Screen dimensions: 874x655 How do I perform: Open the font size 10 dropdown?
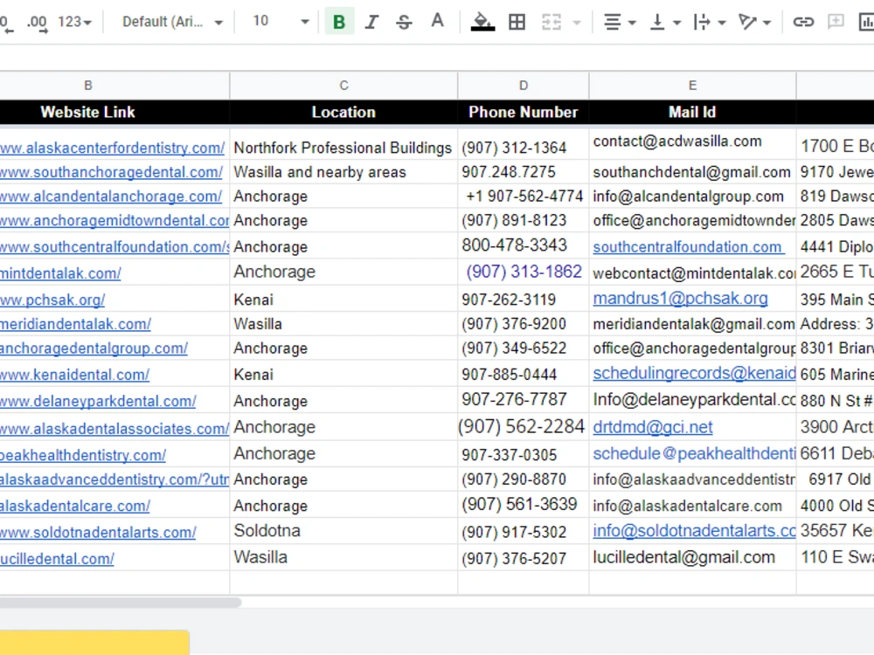pos(304,22)
